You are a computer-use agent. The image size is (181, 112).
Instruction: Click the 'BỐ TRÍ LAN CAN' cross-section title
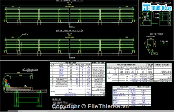[x=30, y=69]
